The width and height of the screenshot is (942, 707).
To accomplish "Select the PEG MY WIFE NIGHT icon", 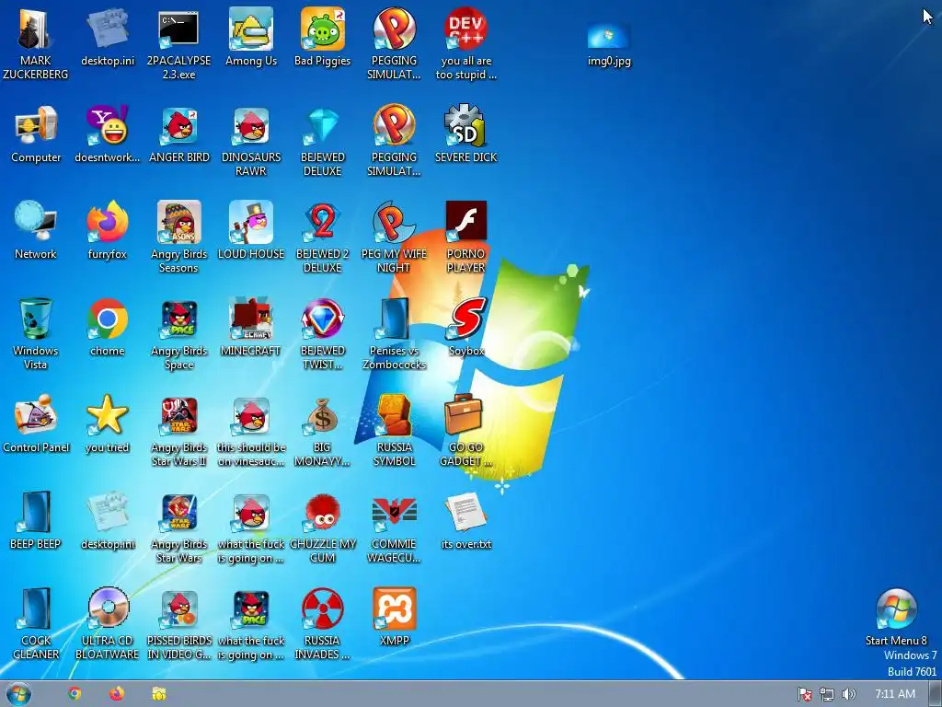I will pos(394,237).
